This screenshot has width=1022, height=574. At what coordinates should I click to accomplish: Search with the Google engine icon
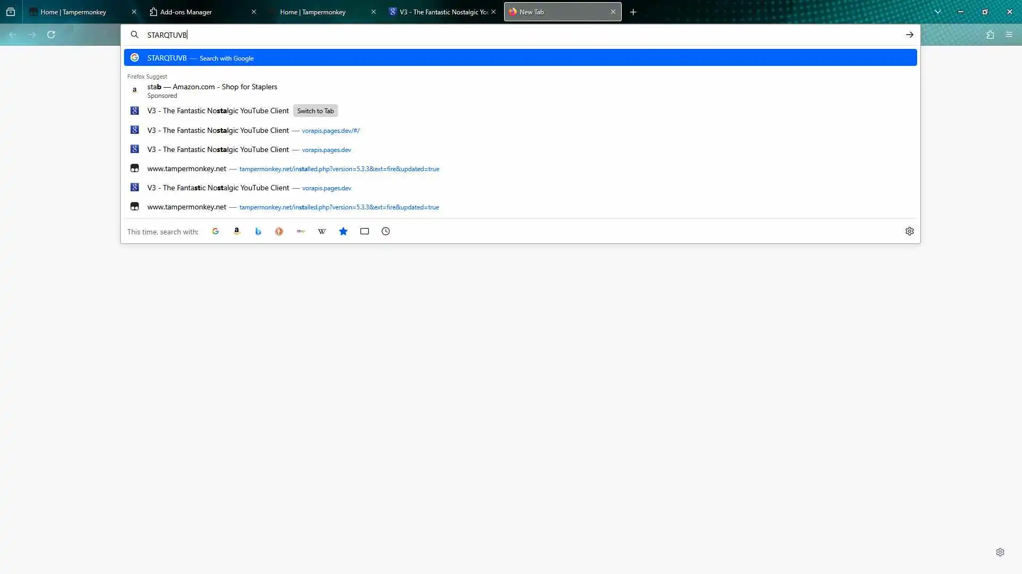tap(216, 231)
